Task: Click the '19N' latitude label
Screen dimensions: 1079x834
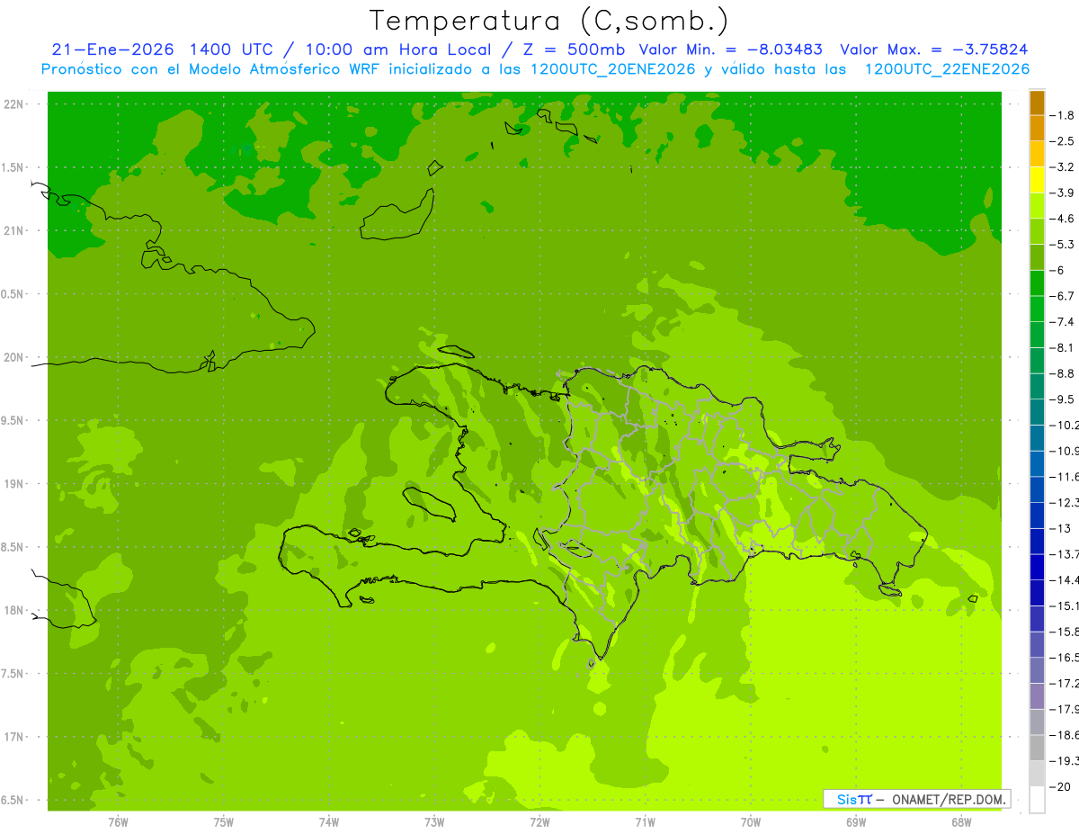Action: coord(15,484)
